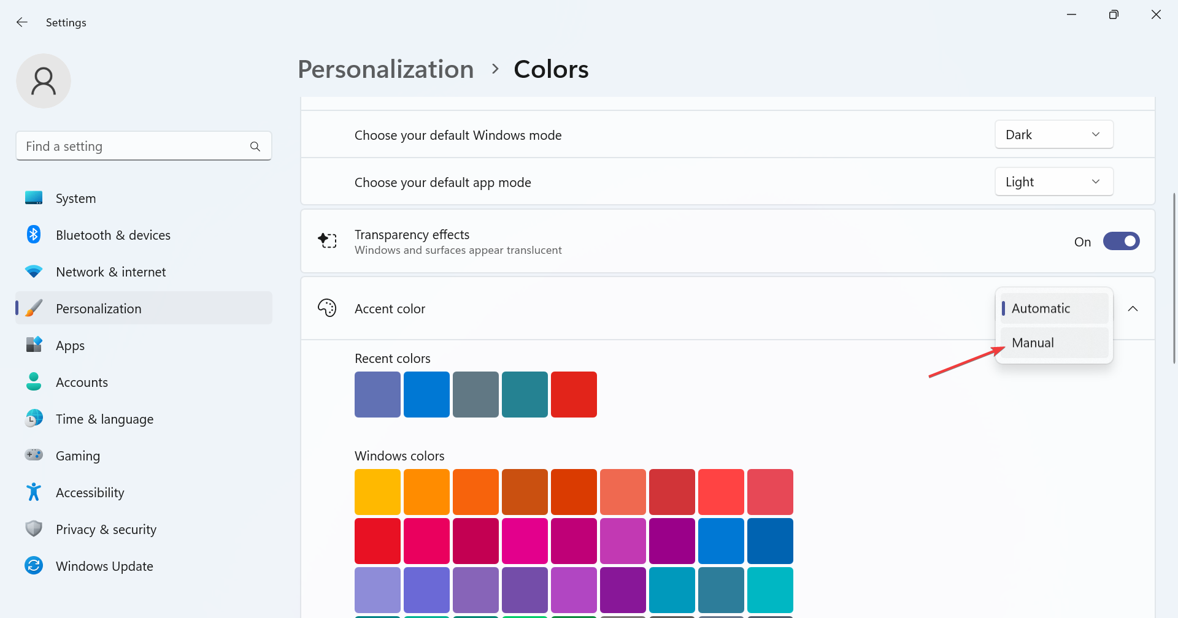
Task: Select the slate gray recent color
Action: click(475, 394)
